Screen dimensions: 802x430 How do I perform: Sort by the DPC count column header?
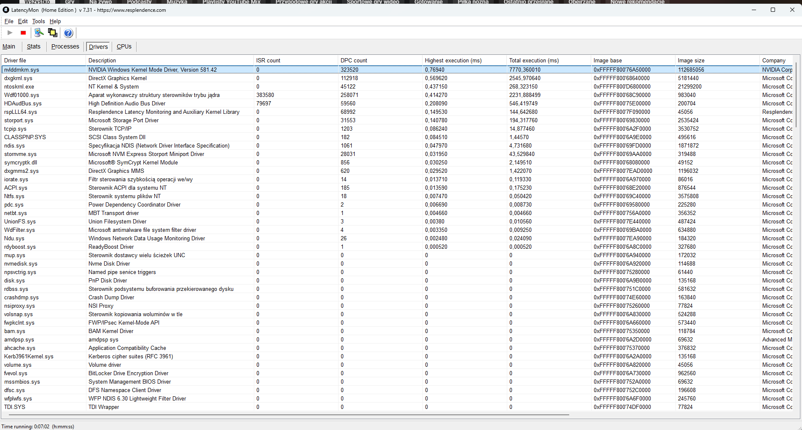[x=354, y=60]
